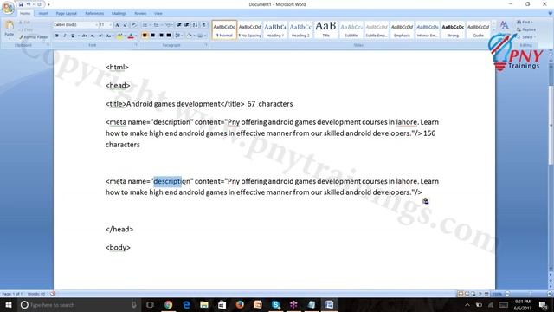Viewport: 554px width, 312px height.
Task: Apply the Normal style
Action: [224, 29]
